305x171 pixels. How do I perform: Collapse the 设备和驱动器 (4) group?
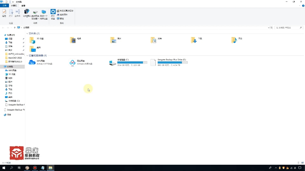click(27, 56)
